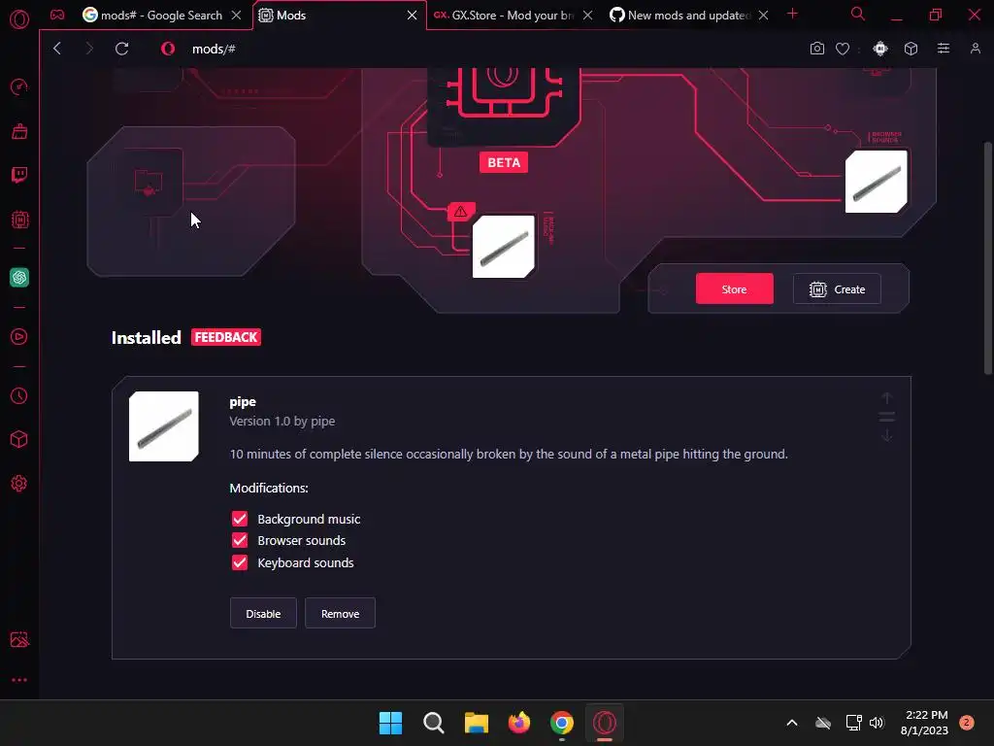Click the page vertical scrollbar
Viewport: 994px width, 746px height.
[x=987, y=256]
